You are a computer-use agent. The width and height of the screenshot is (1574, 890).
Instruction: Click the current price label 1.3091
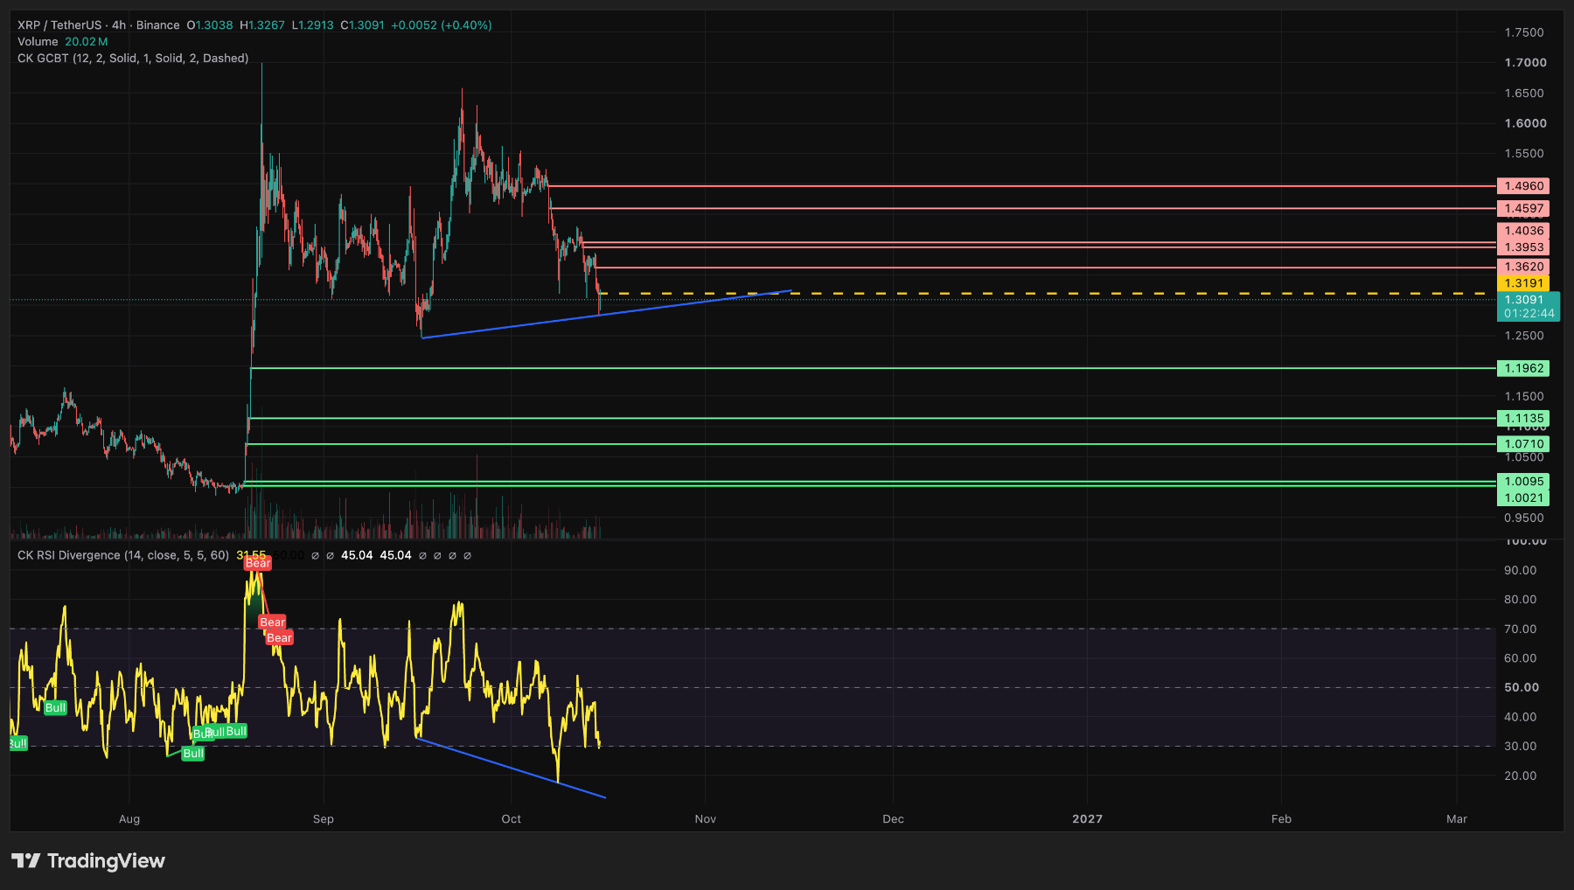tap(1523, 300)
